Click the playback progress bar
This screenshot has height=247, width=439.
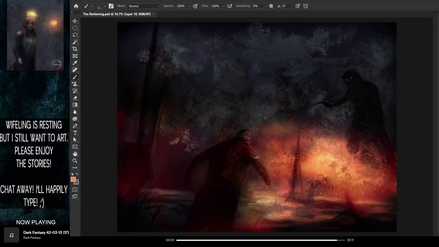260,240
